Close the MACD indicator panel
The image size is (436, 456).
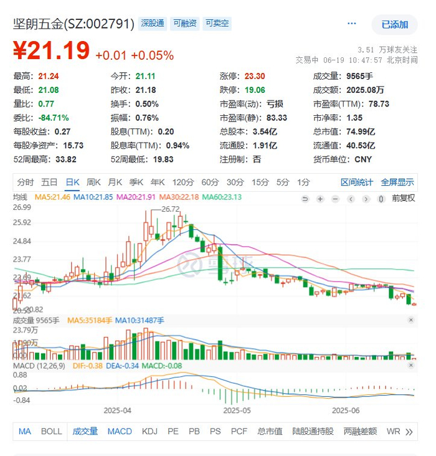(x=410, y=365)
